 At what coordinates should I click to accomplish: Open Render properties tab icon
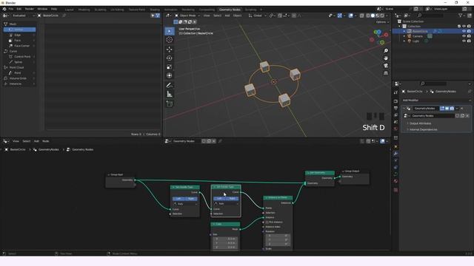[395, 101]
